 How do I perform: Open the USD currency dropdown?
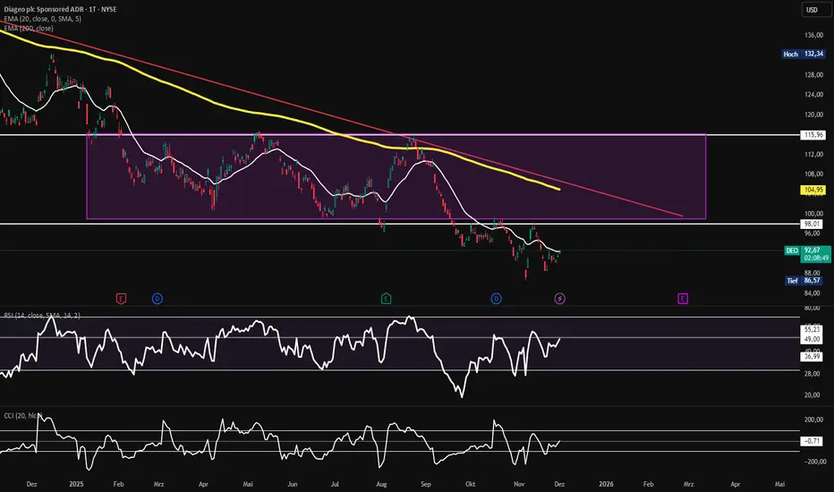pos(813,11)
